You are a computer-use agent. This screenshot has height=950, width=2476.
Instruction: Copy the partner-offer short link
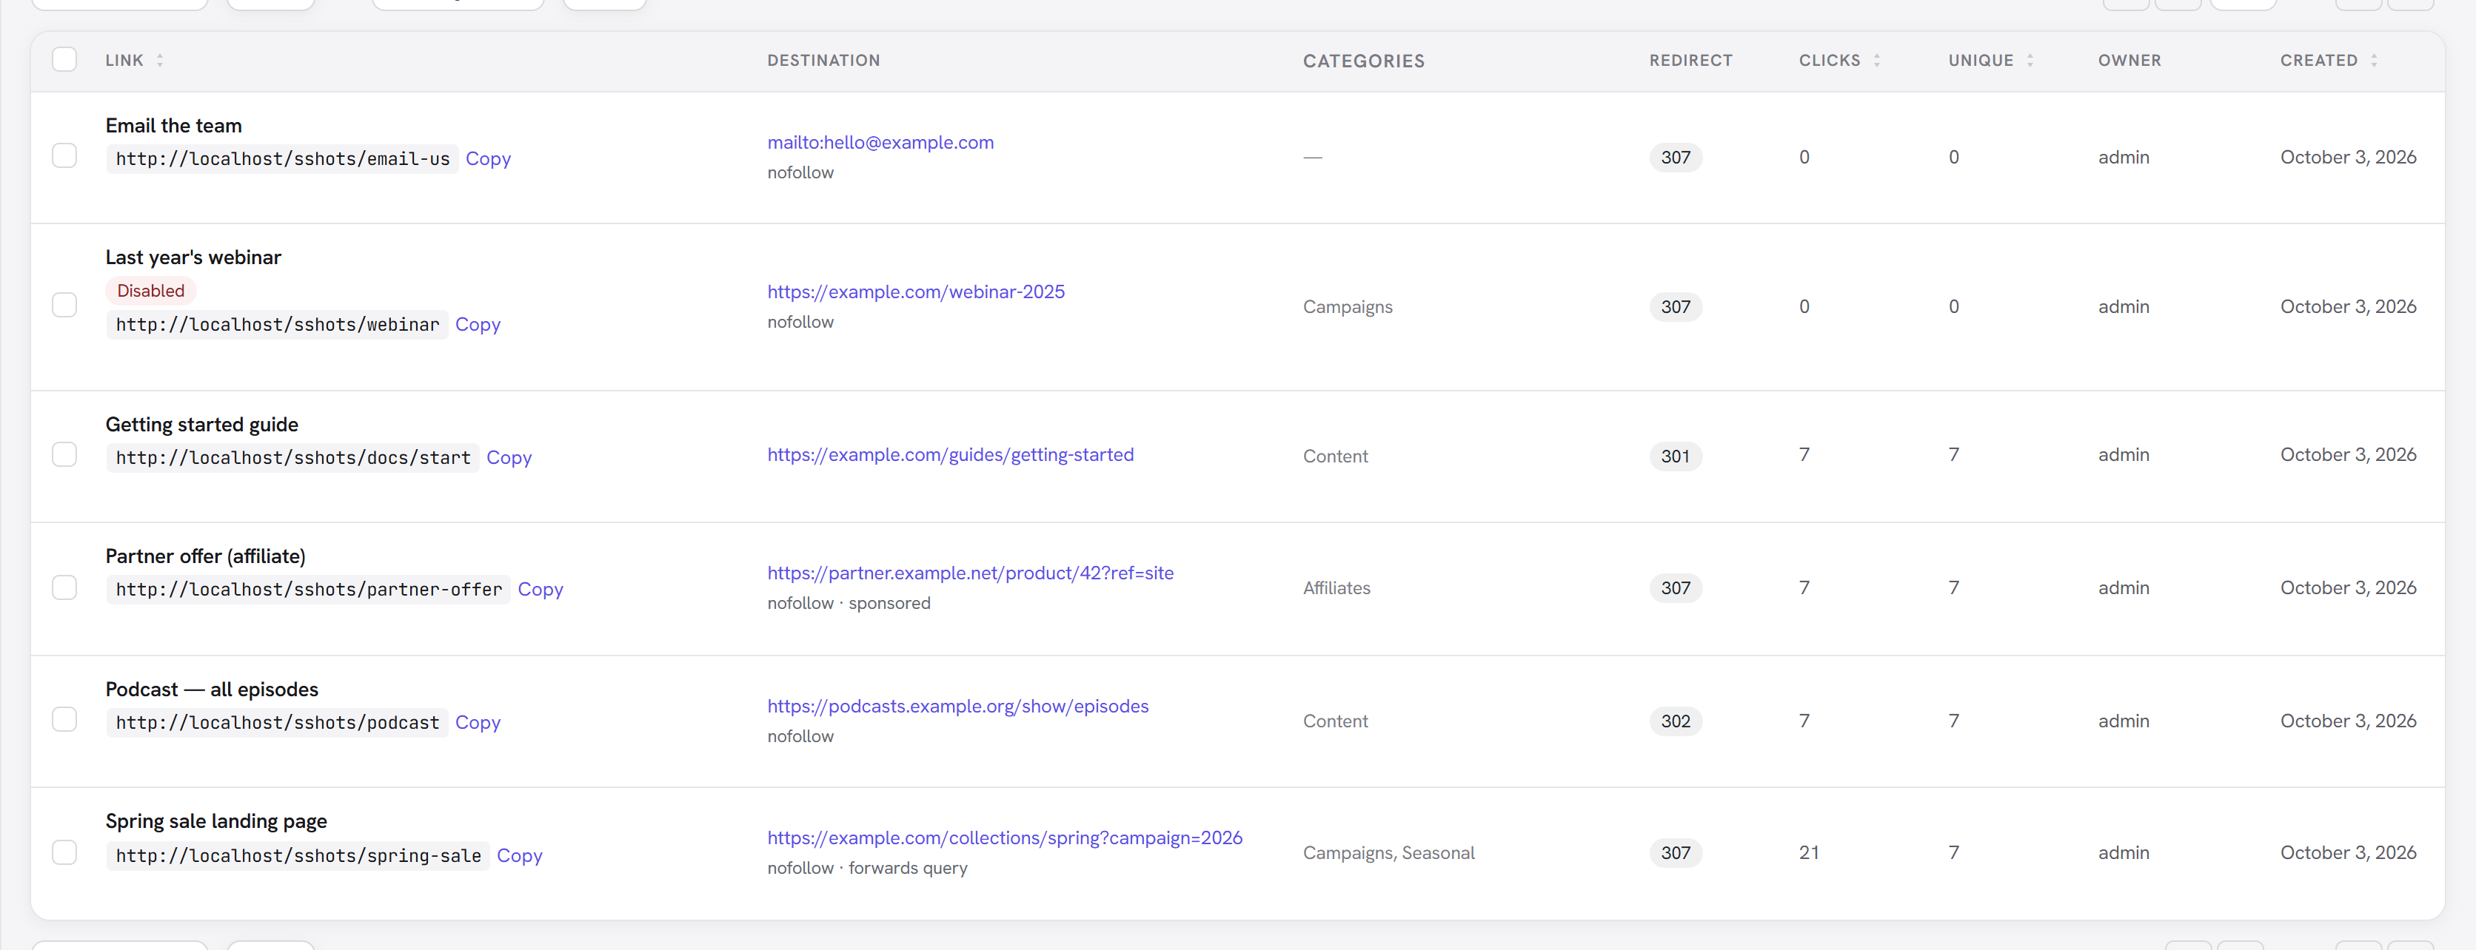541,589
